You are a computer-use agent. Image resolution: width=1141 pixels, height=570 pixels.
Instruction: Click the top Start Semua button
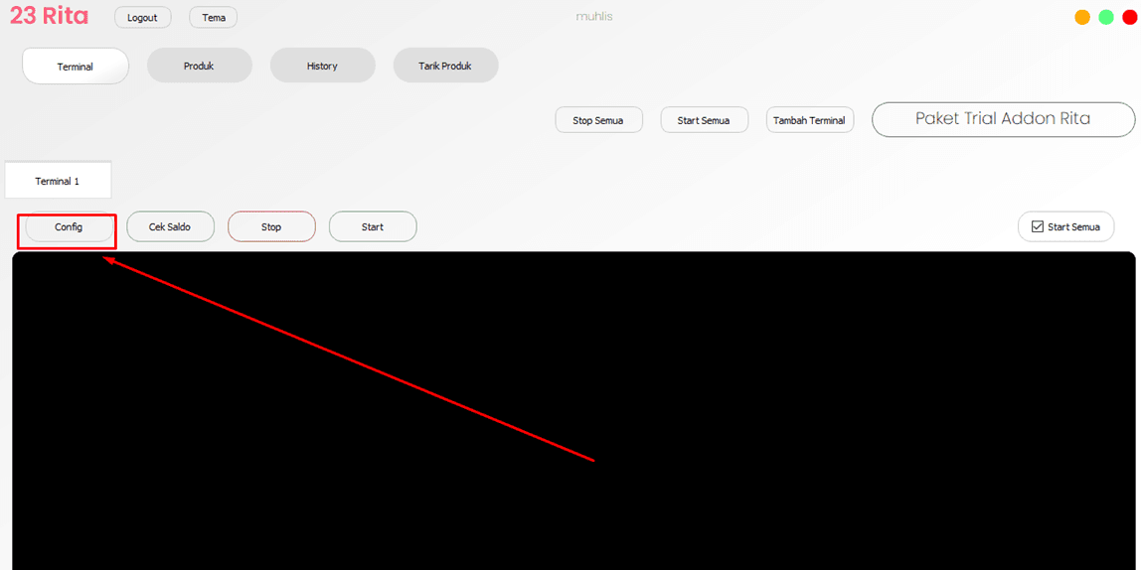tap(703, 120)
